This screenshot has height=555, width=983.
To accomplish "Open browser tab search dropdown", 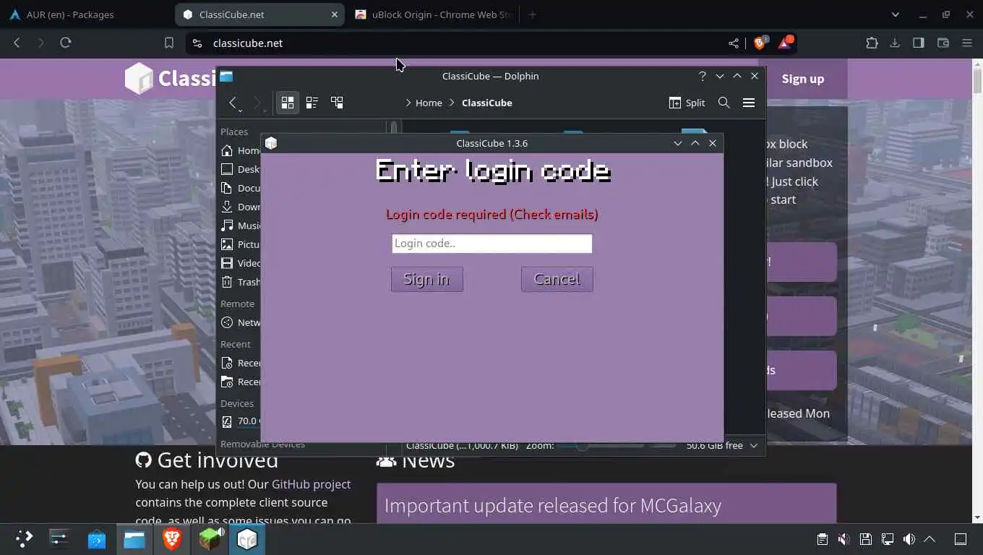I will [896, 14].
